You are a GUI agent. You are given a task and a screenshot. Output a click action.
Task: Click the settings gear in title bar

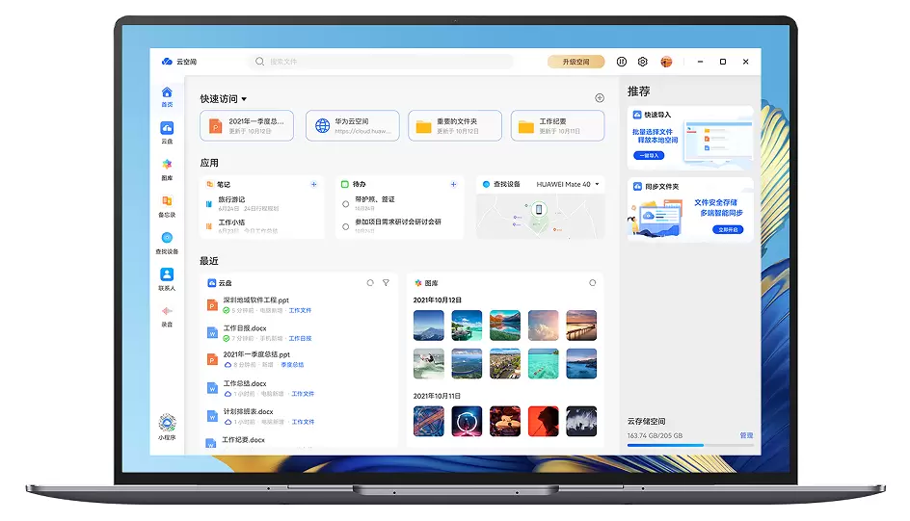pyautogui.click(x=643, y=62)
